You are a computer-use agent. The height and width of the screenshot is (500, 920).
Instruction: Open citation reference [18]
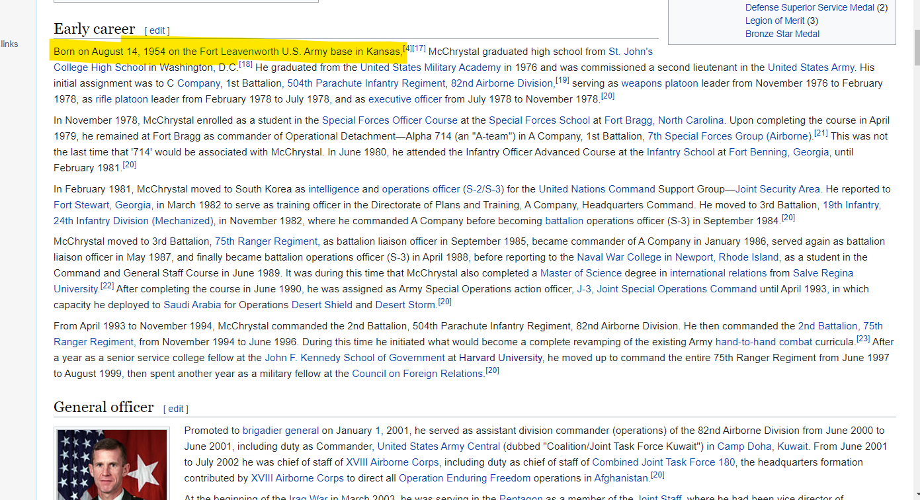coord(245,64)
